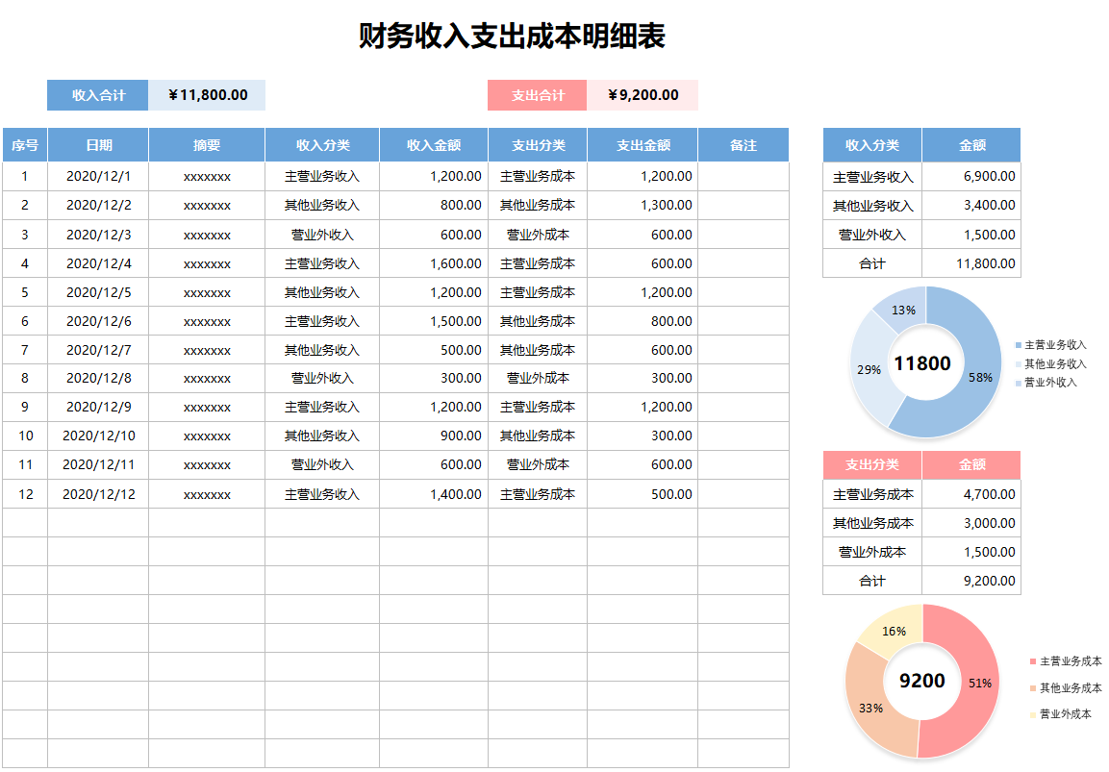Click the blue 金额 header in income summary
The image size is (1109, 772).
point(971,145)
